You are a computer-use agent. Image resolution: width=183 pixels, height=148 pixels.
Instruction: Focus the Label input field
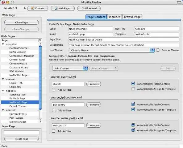91,29
